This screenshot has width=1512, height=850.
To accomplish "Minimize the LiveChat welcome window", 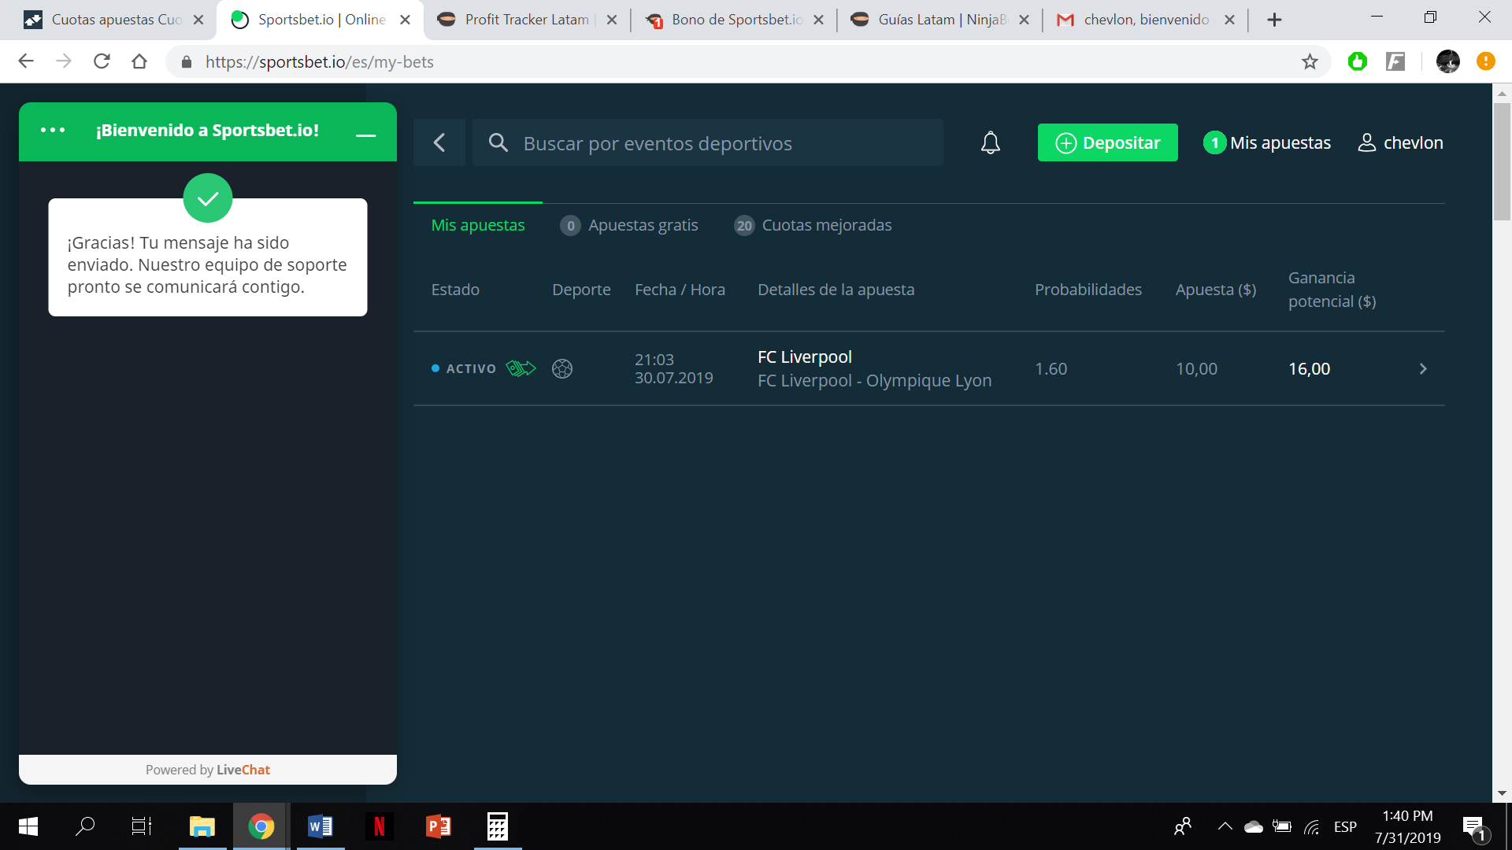I will point(365,135).
